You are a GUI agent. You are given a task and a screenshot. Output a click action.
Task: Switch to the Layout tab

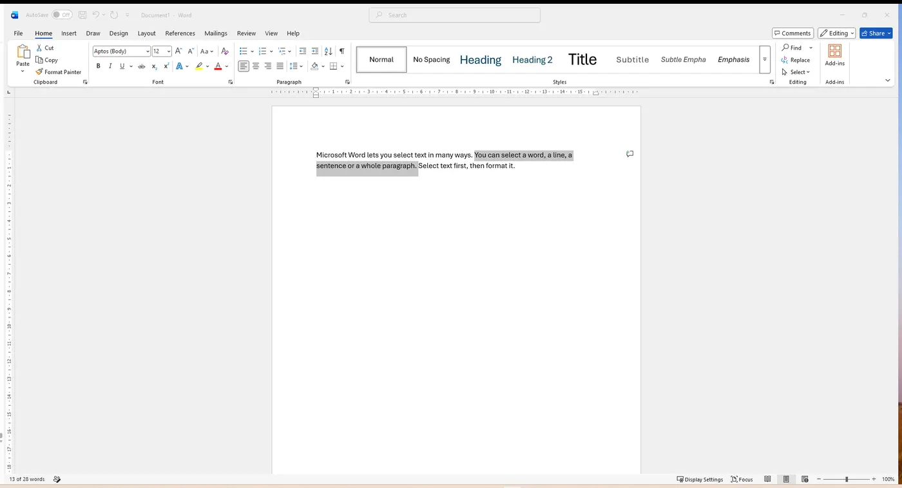pos(147,33)
